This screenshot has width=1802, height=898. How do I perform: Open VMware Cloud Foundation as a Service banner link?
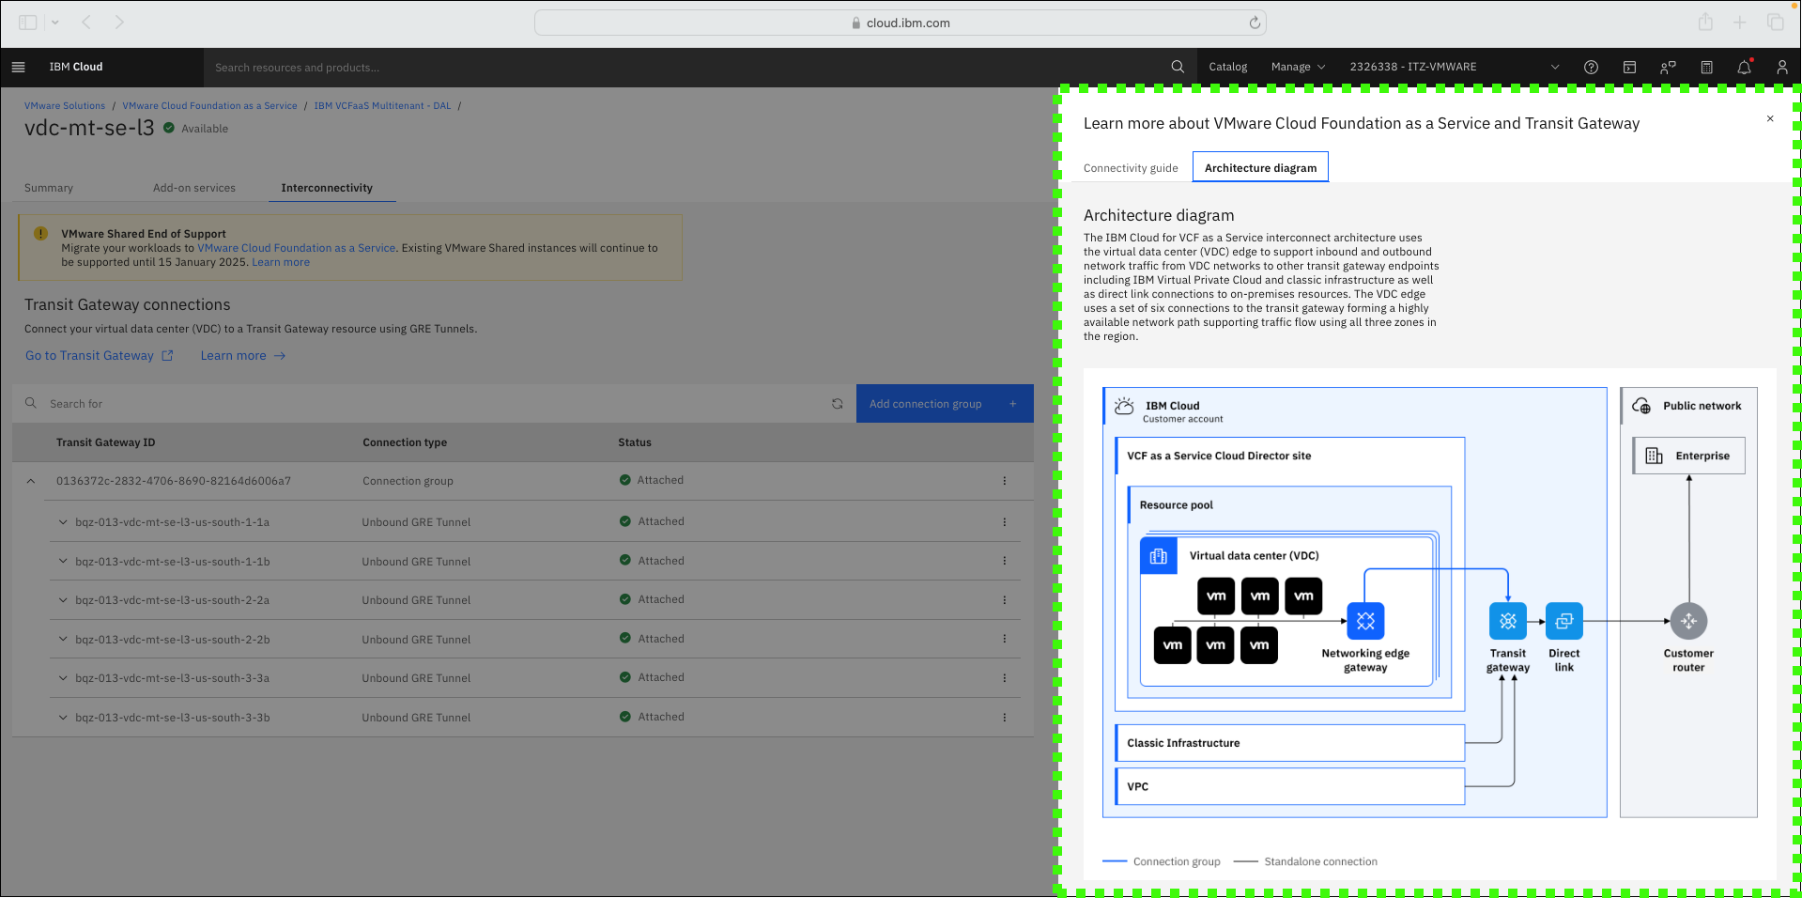pos(296,248)
